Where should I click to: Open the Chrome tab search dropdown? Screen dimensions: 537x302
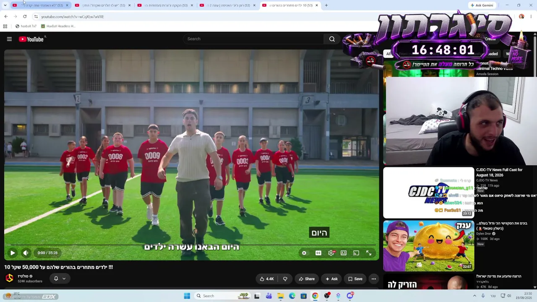point(5,5)
